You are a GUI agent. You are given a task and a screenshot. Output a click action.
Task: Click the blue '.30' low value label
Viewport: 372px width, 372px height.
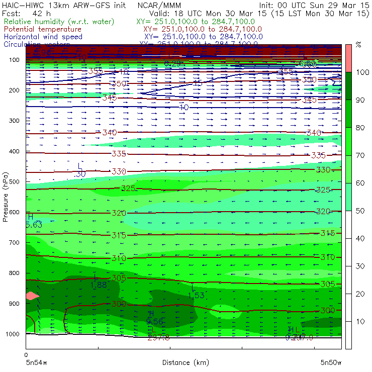pyautogui.click(x=80, y=174)
